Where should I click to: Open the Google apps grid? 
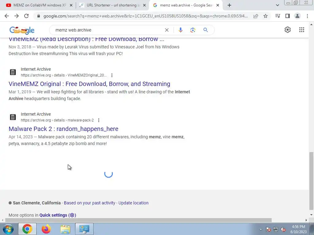pyautogui.click(x=302, y=30)
